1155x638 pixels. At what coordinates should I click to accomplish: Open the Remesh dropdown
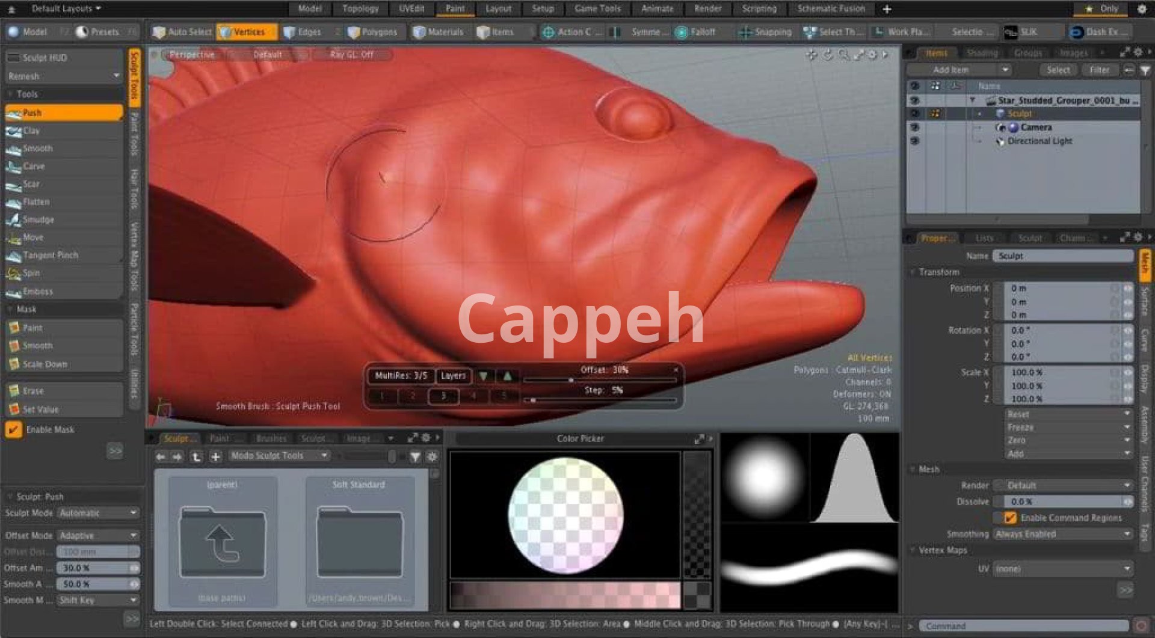63,76
